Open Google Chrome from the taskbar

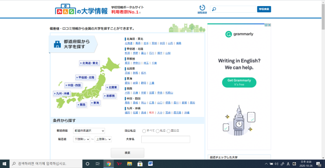click(x=108, y=164)
